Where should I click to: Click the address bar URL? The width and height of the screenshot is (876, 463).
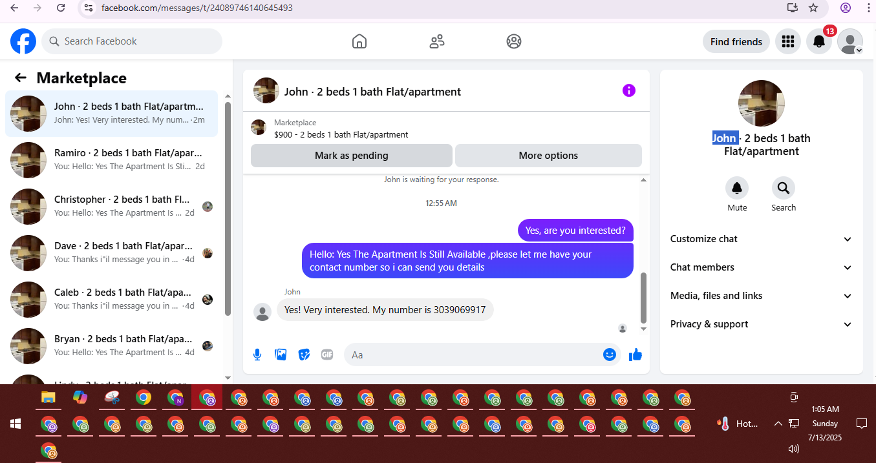pos(197,8)
